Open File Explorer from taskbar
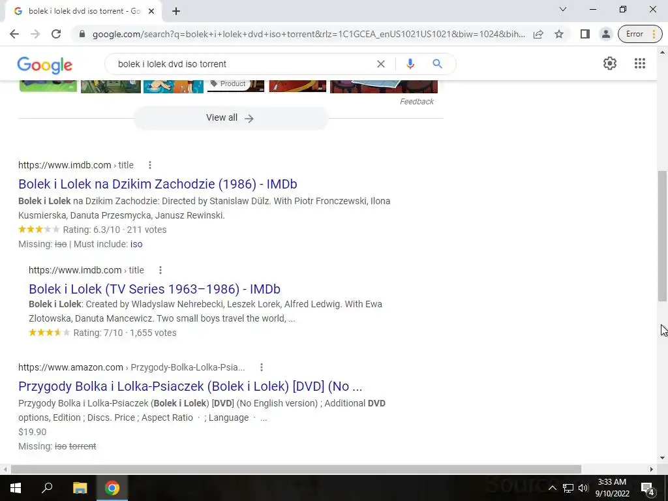The width and height of the screenshot is (668, 501). point(80,488)
